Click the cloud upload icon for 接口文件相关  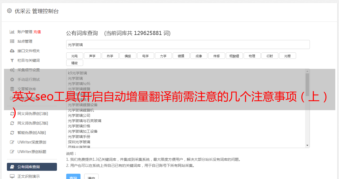click(12, 51)
